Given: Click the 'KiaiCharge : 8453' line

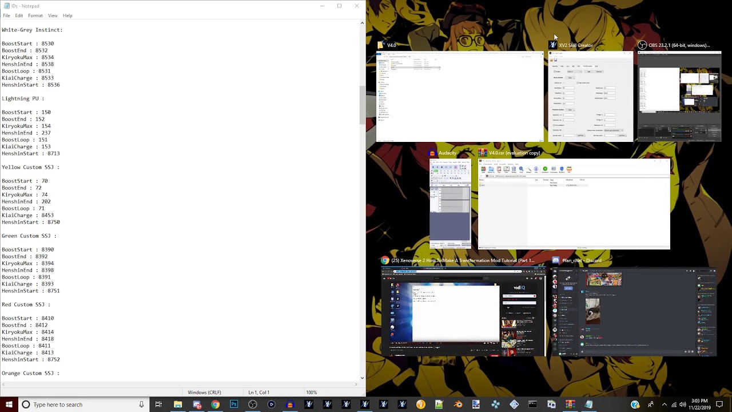Looking at the screenshot, I should [27, 215].
